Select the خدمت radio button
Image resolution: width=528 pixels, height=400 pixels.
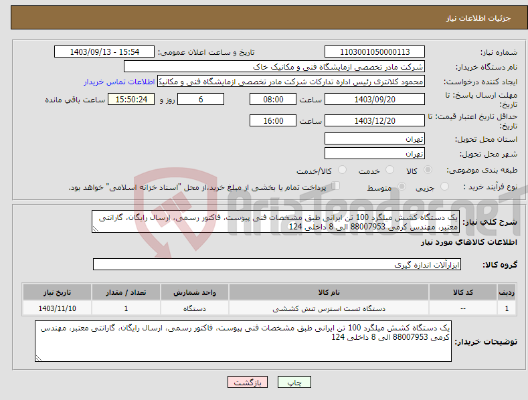(389, 170)
